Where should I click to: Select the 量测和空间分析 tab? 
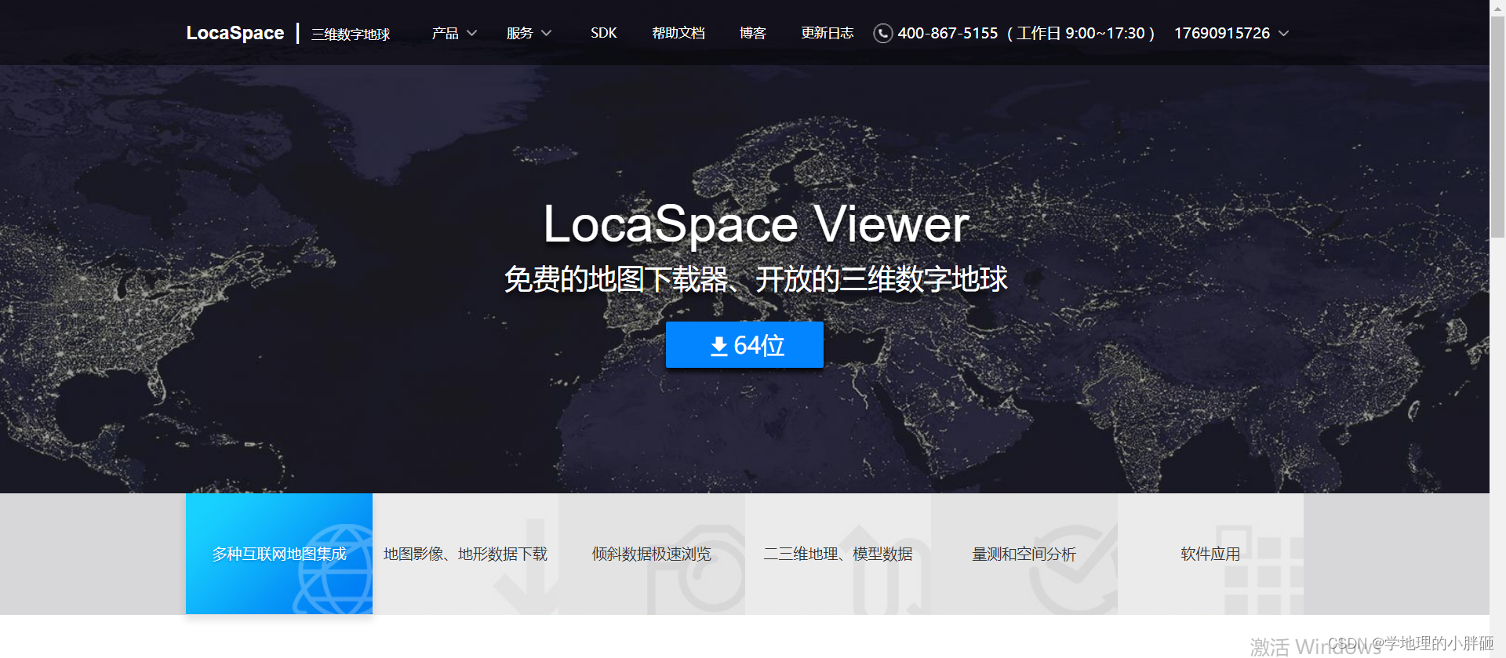point(1024,554)
